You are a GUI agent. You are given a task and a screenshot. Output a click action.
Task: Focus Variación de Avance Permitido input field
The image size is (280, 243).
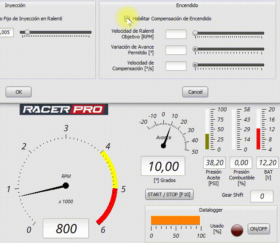click(176, 50)
